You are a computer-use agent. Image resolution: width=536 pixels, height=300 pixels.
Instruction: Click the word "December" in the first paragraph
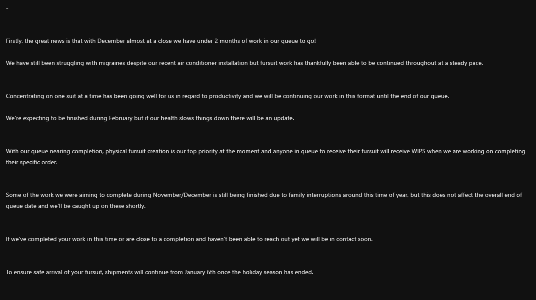tap(112, 41)
